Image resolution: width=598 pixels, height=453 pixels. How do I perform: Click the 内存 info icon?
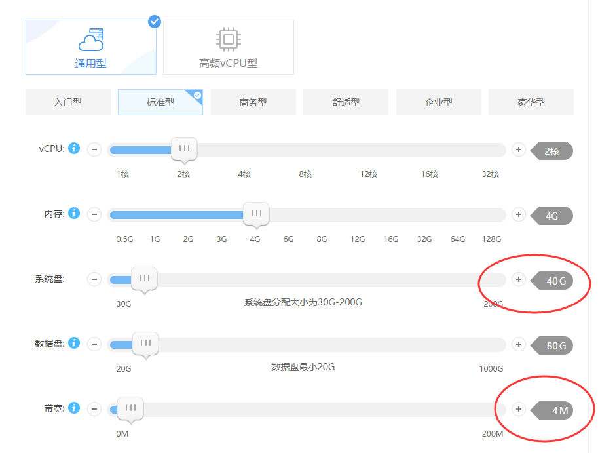click(74, 214)
